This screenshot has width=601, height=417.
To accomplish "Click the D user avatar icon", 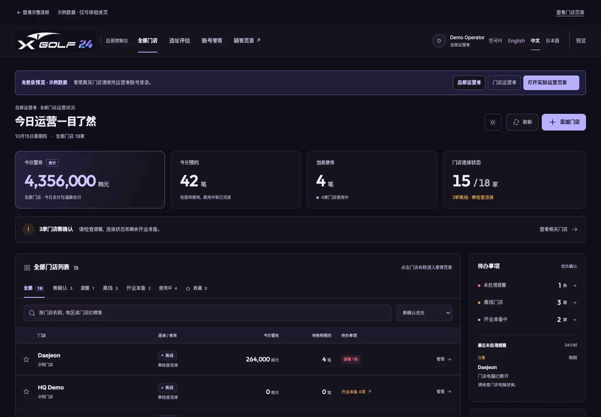I will coord(439,41).
